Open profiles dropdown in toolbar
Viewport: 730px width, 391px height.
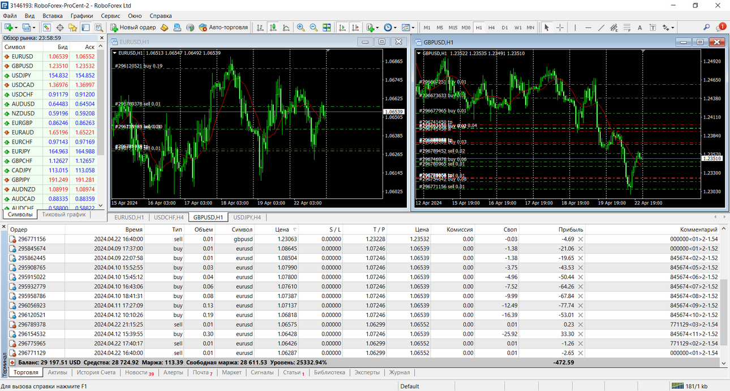tap(29, 27)
